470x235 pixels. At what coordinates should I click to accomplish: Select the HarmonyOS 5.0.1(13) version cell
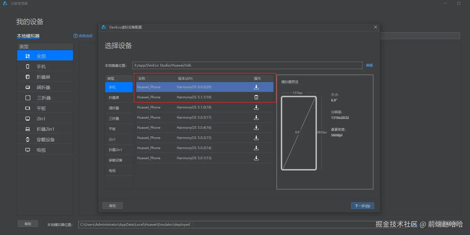[194, 158]
